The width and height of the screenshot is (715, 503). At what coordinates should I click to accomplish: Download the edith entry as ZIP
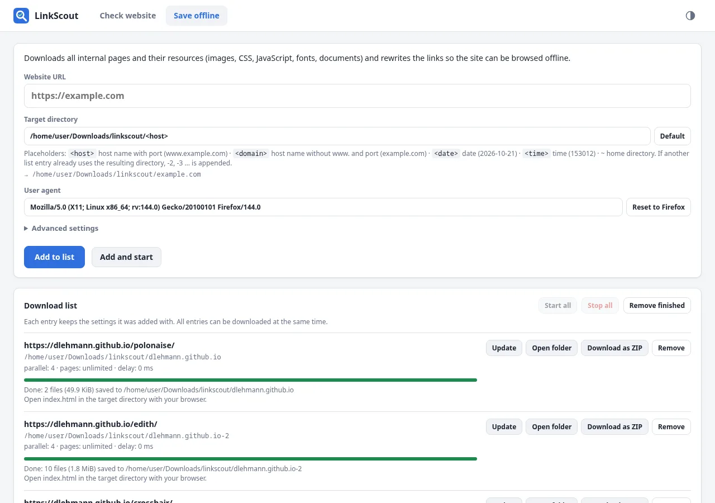(x=614, y=427)
